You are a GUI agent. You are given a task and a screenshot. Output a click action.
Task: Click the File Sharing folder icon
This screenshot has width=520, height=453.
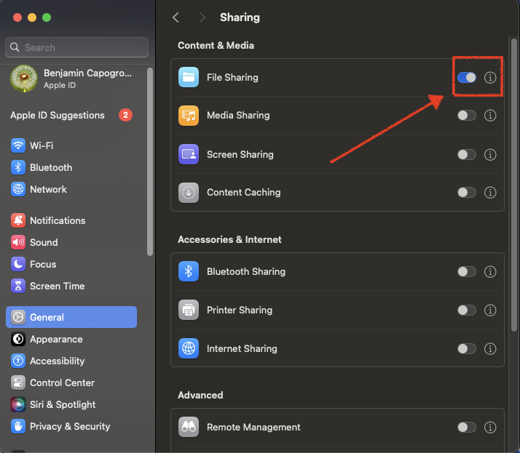pos(189,77)
